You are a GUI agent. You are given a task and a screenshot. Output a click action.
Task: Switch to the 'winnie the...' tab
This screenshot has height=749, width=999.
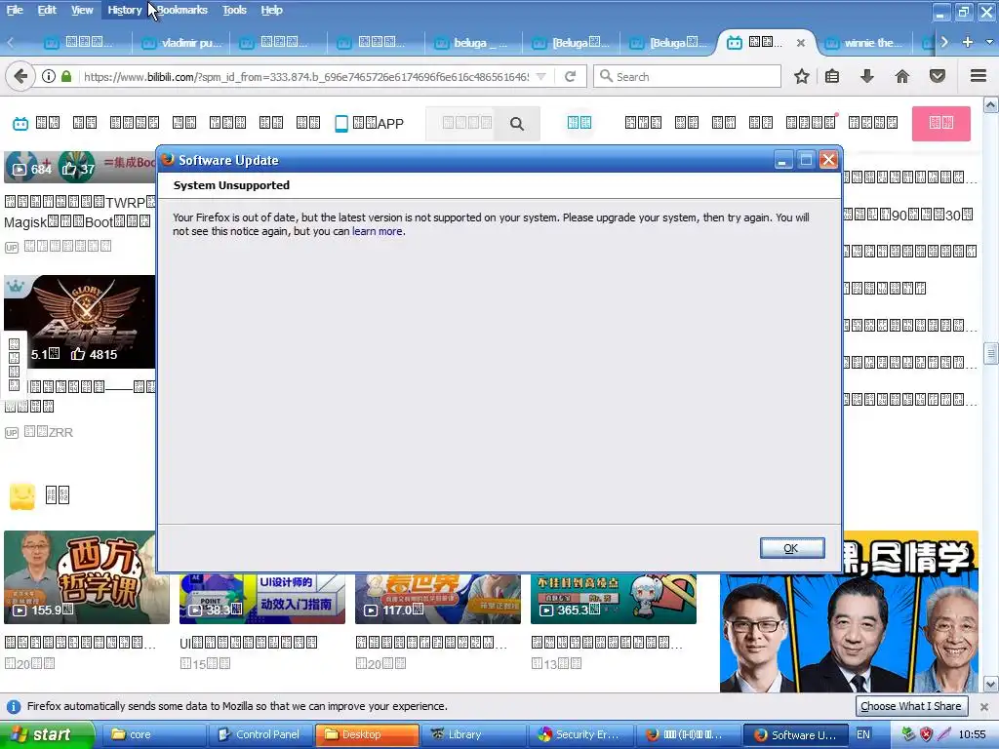pos(864,43)
